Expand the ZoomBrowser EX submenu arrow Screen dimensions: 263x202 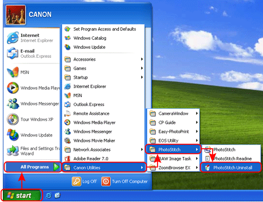pos(197,168)
